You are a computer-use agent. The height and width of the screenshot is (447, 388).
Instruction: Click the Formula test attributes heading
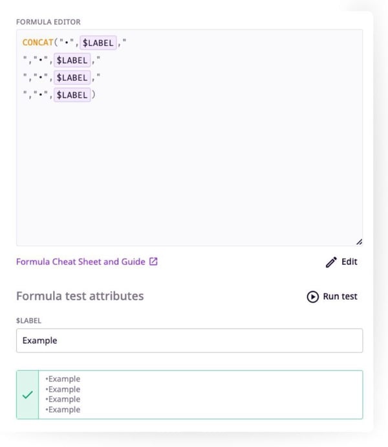click(x=80, y=296)
